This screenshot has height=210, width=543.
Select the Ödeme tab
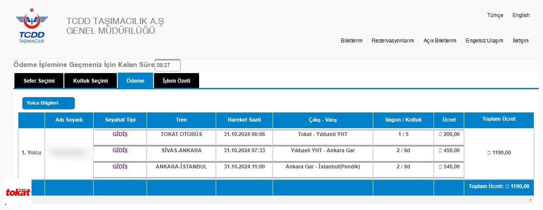click(135, 80)
